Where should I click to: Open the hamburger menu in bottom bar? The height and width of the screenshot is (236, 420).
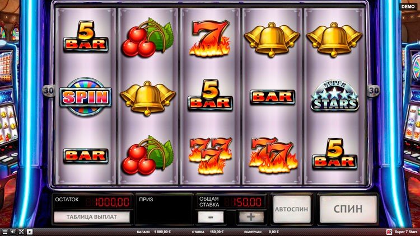tap(4, 232)
